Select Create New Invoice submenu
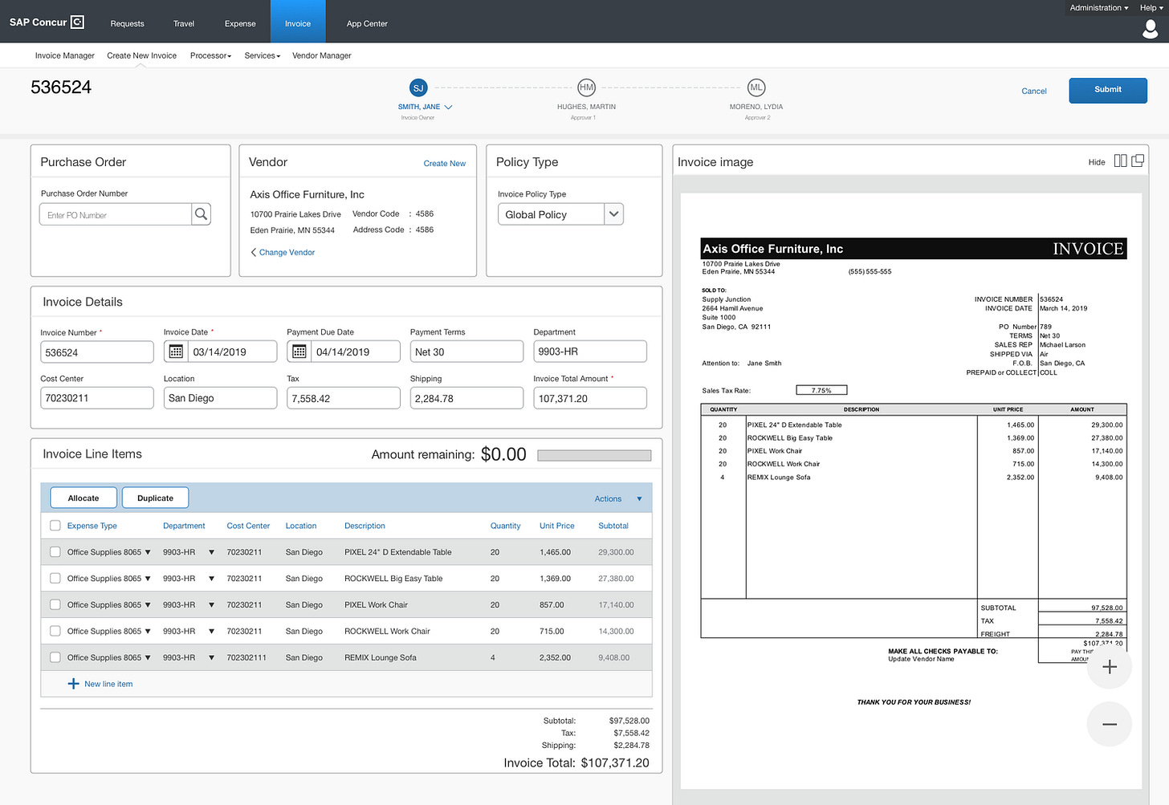Screen dimensions: 1169x805 coord(142,55)
